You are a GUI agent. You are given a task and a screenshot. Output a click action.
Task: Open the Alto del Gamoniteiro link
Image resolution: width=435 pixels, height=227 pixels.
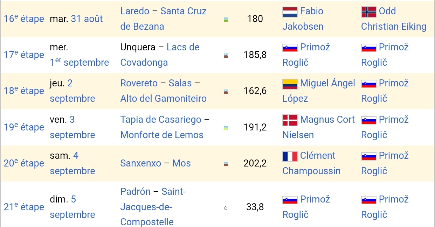163,99
